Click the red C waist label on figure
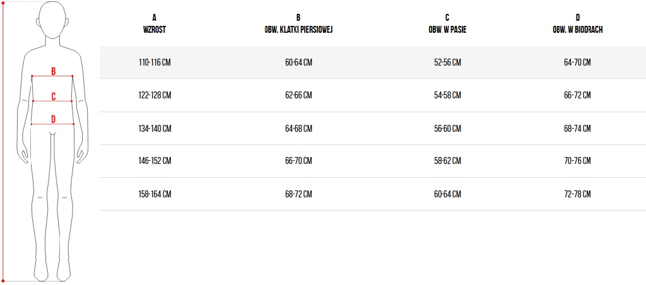The height and width of the screenshot is (285, 646). click(54, 96)
